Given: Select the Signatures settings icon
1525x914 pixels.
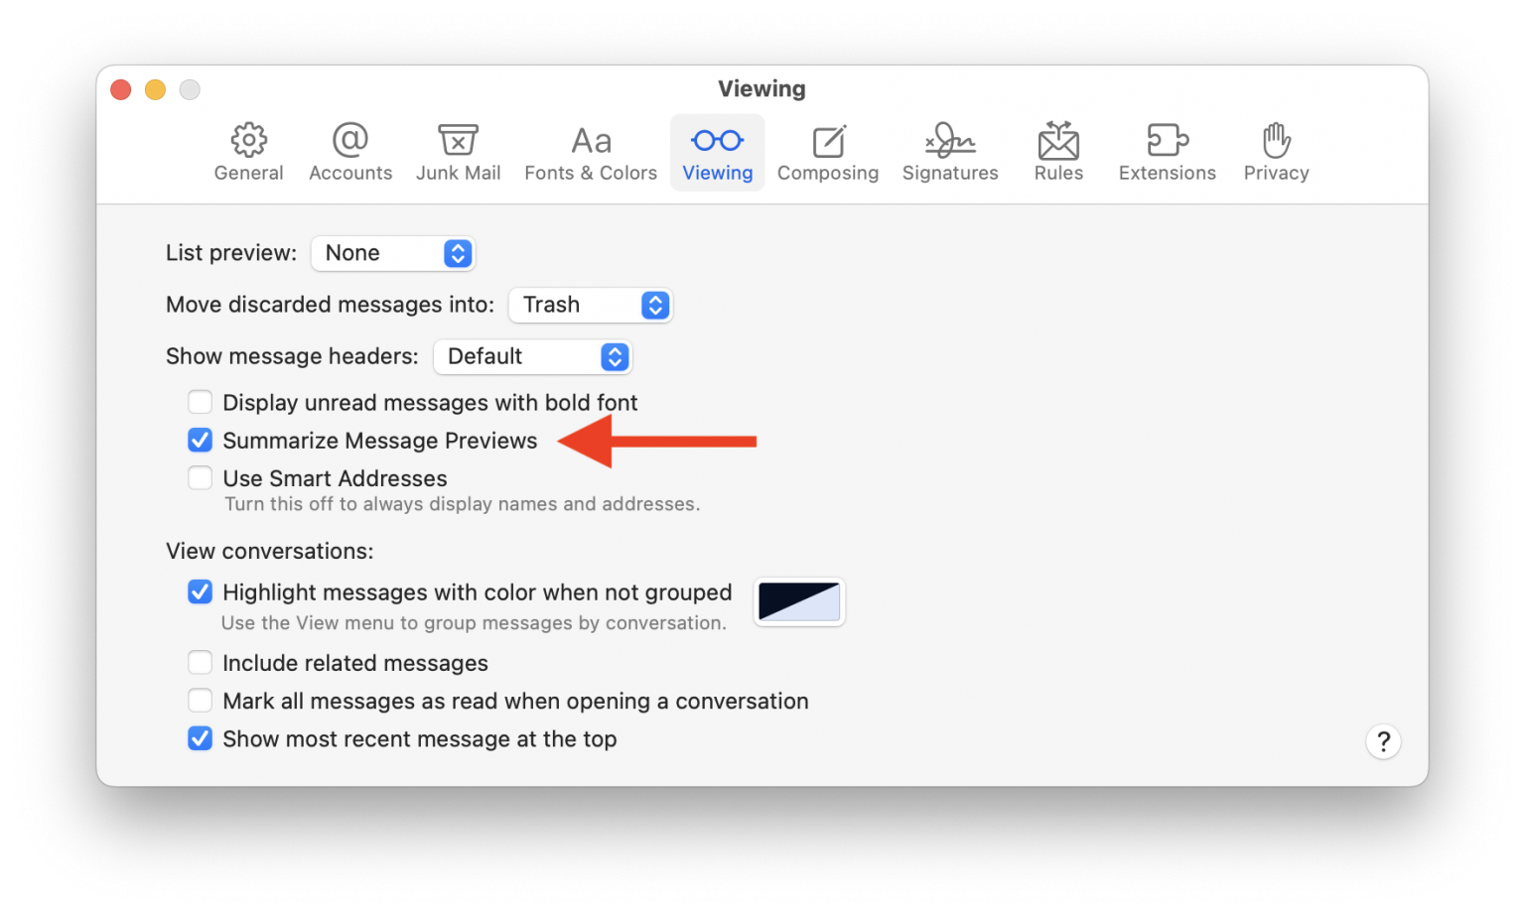Looking at the screenshot, I should (x=949, y=151).
